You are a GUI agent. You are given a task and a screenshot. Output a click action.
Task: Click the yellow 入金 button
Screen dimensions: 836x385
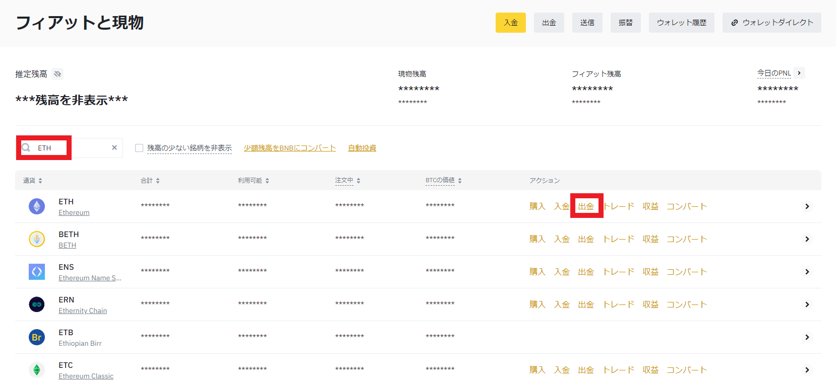[x=510, y=23]
